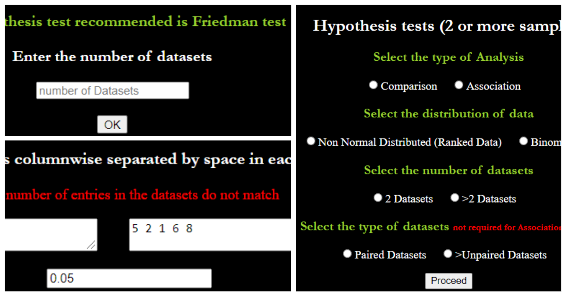Select the Association analysis radio button
Viewport: 566px width, 296px height.
[x=459, y=85]
